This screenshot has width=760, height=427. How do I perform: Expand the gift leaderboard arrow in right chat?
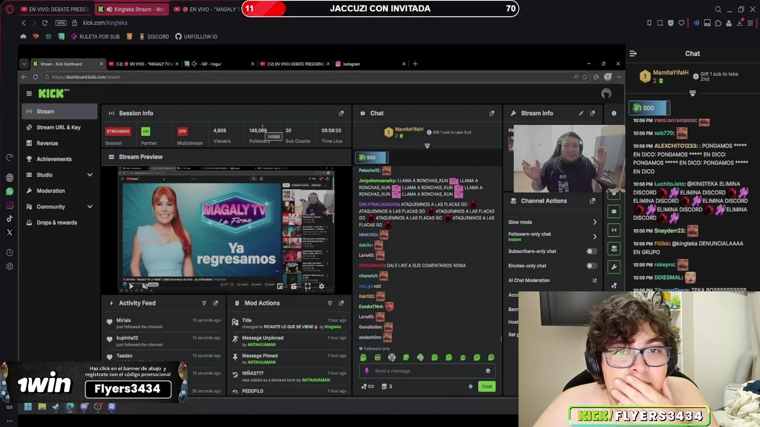coord(692,94)
